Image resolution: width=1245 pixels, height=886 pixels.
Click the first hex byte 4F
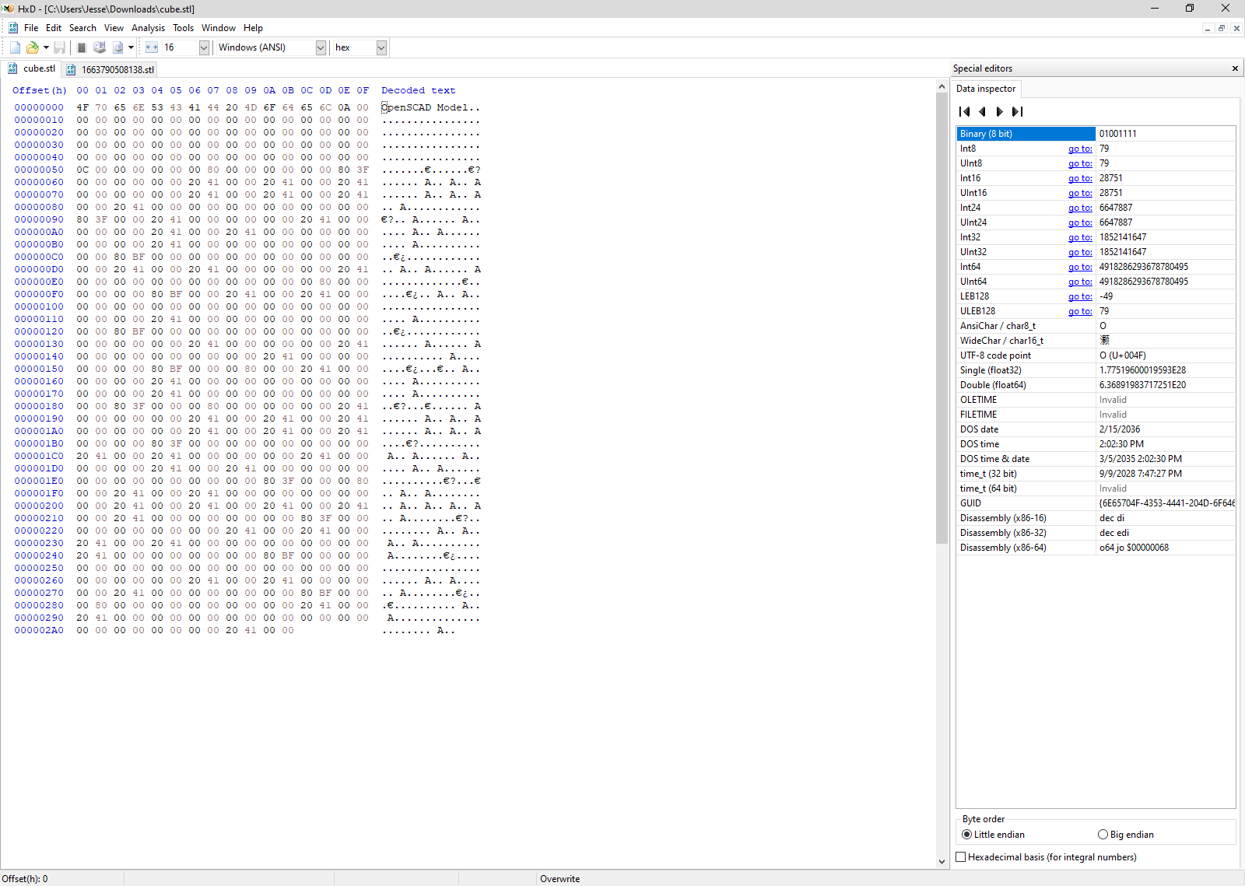[82, 107]
